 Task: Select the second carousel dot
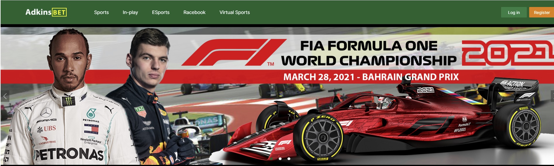280,159
